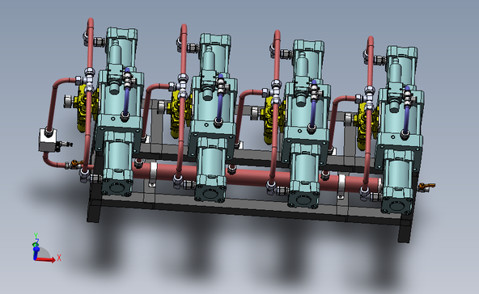The height and width of the screenshot is (294, 479).
Task: Select the orange ball valve handle on frame's right end
Action: (x=426, y=187)
